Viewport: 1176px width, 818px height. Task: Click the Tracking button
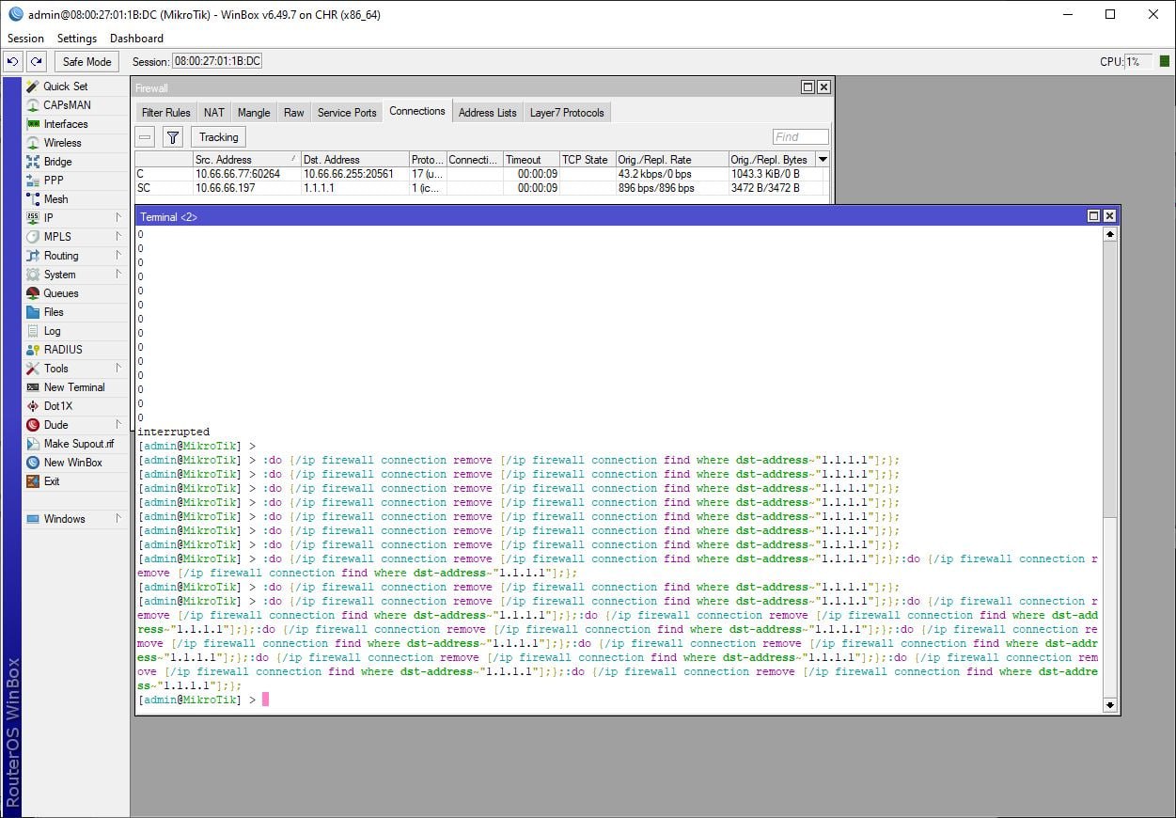pyautogui.click(x=218, y=137)
